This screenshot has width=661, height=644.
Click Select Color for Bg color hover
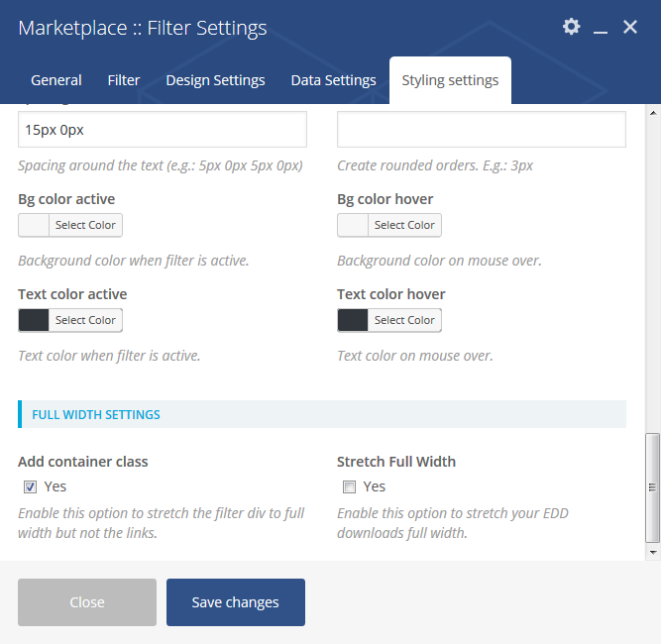coord(404,225)
